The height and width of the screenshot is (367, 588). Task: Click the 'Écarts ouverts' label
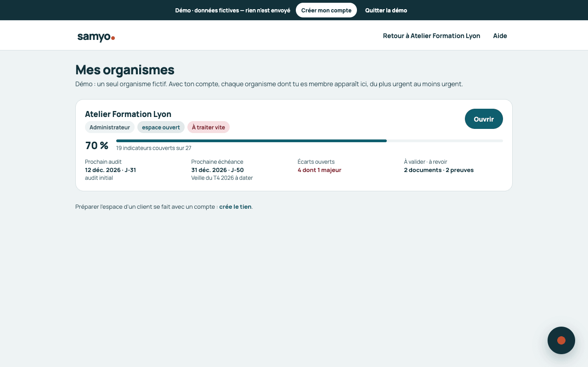click(316, 162)
